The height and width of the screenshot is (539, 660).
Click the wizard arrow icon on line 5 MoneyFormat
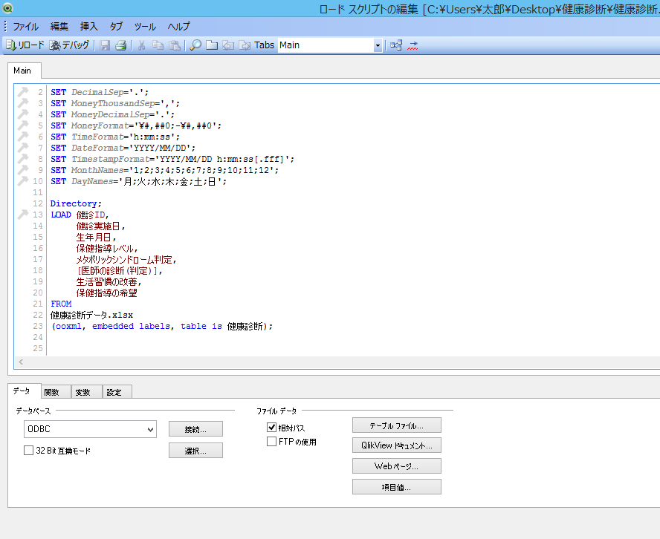click(x=23, y=125)
